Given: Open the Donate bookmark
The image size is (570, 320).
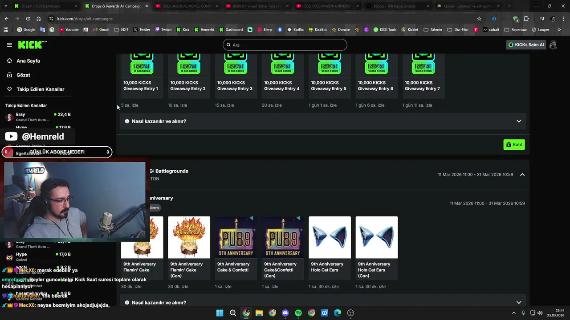Looking at the screenshot, I should pos(341,30).
